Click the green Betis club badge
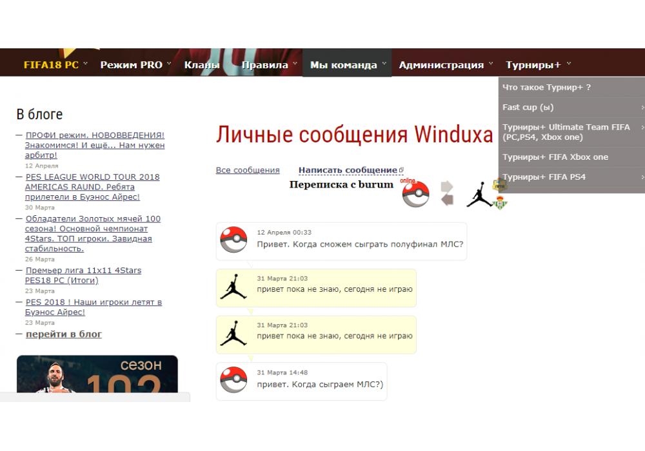Viewport: 645px width, 451px height. [x=500, y=203]
